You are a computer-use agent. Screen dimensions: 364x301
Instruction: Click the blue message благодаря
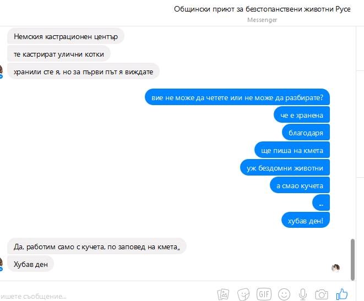coord(306,133)
